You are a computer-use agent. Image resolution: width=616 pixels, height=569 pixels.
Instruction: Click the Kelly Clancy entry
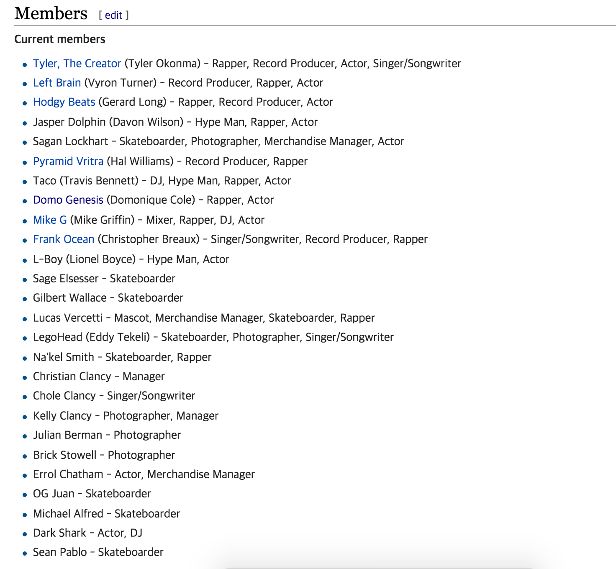coord(126,416)
